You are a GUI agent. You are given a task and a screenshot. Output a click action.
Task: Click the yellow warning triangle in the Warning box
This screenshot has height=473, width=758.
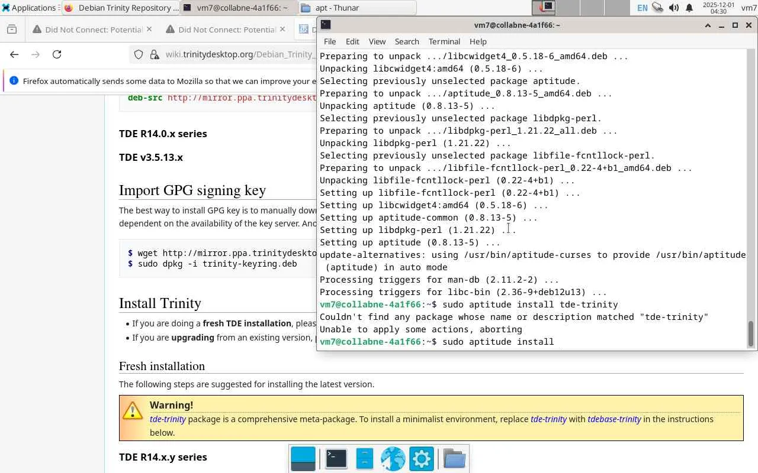point(133,410)
